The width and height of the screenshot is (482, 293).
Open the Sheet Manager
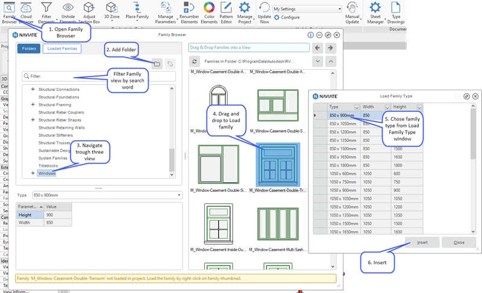[375, 8]
